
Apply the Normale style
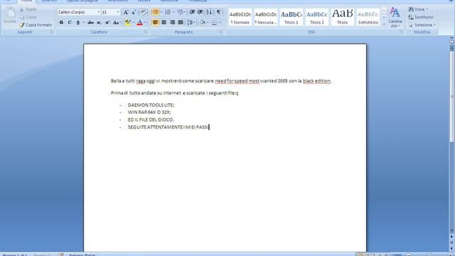point(240,17)
